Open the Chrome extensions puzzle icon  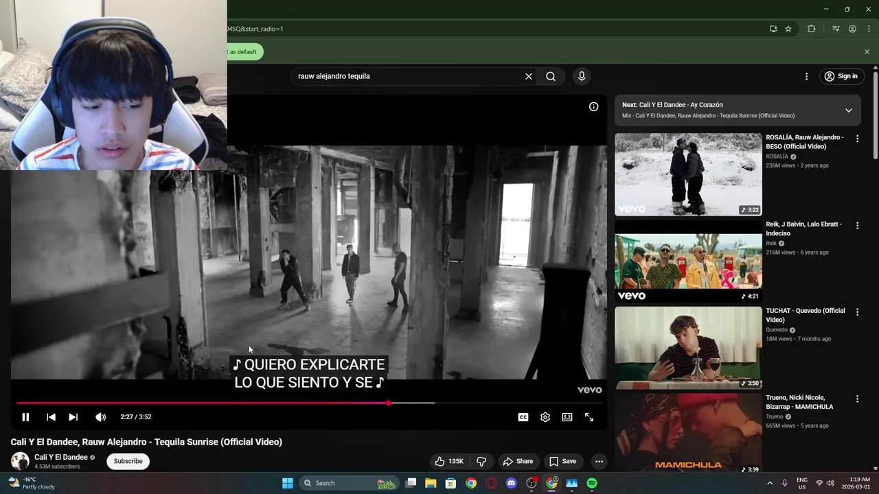811,29
